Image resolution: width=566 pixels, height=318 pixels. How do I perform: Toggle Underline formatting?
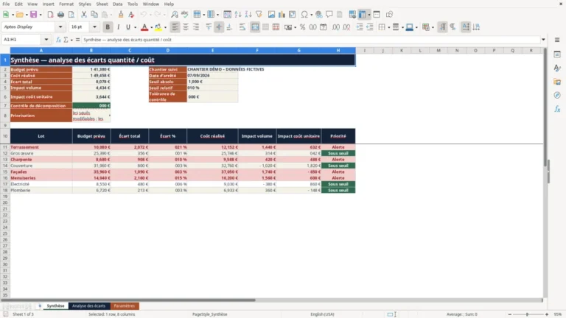(127, 27)
